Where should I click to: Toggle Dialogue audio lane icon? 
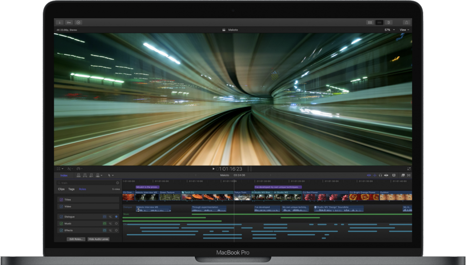pos(105,217)
